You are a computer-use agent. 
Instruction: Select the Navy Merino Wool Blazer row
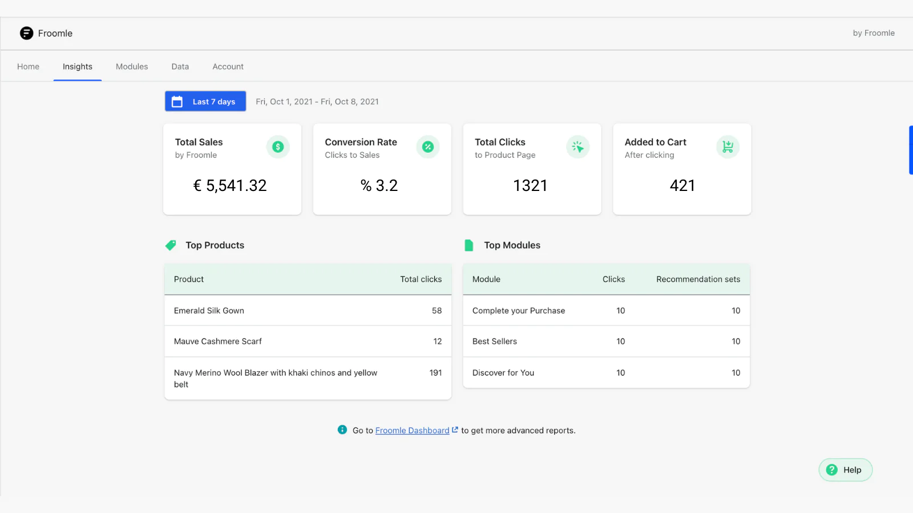(308, 378)
